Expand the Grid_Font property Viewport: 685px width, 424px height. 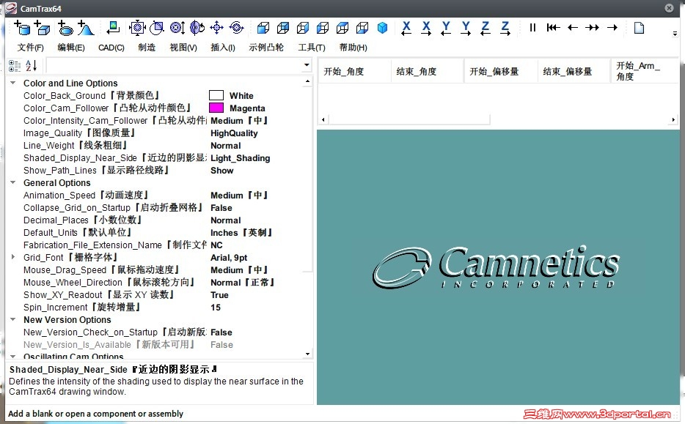[x=13, y=257]
